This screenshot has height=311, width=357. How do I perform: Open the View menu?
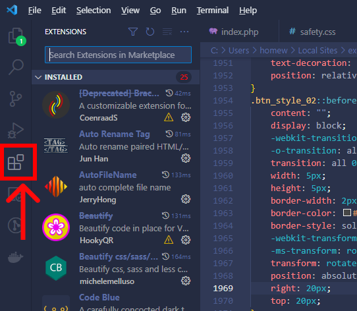tap(130, 11)
